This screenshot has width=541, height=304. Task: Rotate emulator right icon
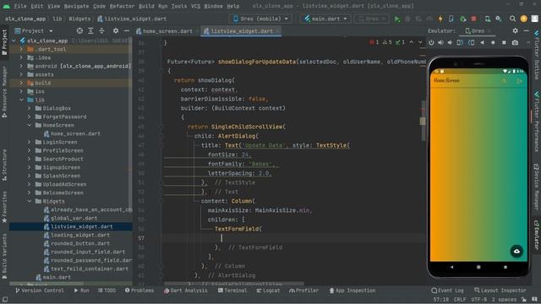[472, 43]
